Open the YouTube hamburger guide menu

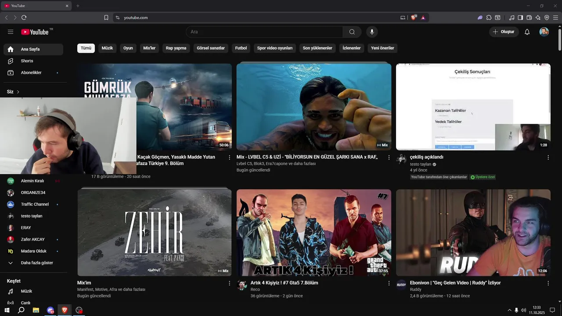click(x=11, y=32)
